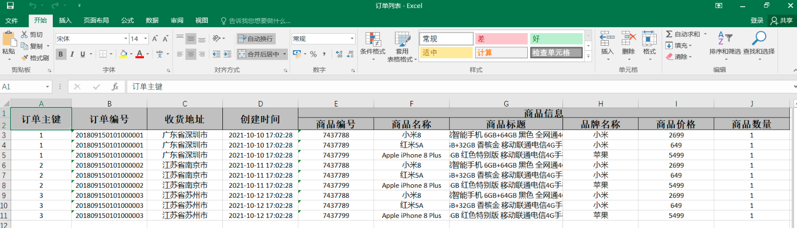
Task: Click the accounting number format icon
Action: (x=297, y=54)
